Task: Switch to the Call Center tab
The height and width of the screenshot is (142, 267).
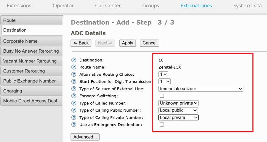Action: (108, 6)
